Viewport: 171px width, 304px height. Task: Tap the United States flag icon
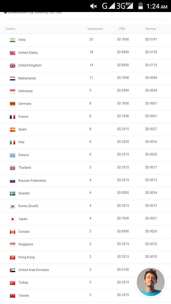[x=12, y=53]
